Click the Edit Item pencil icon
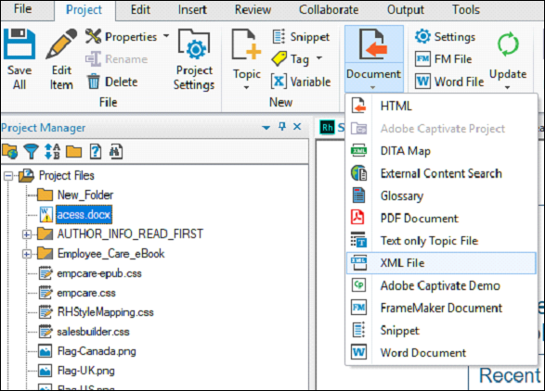 (x=61, y=44)
